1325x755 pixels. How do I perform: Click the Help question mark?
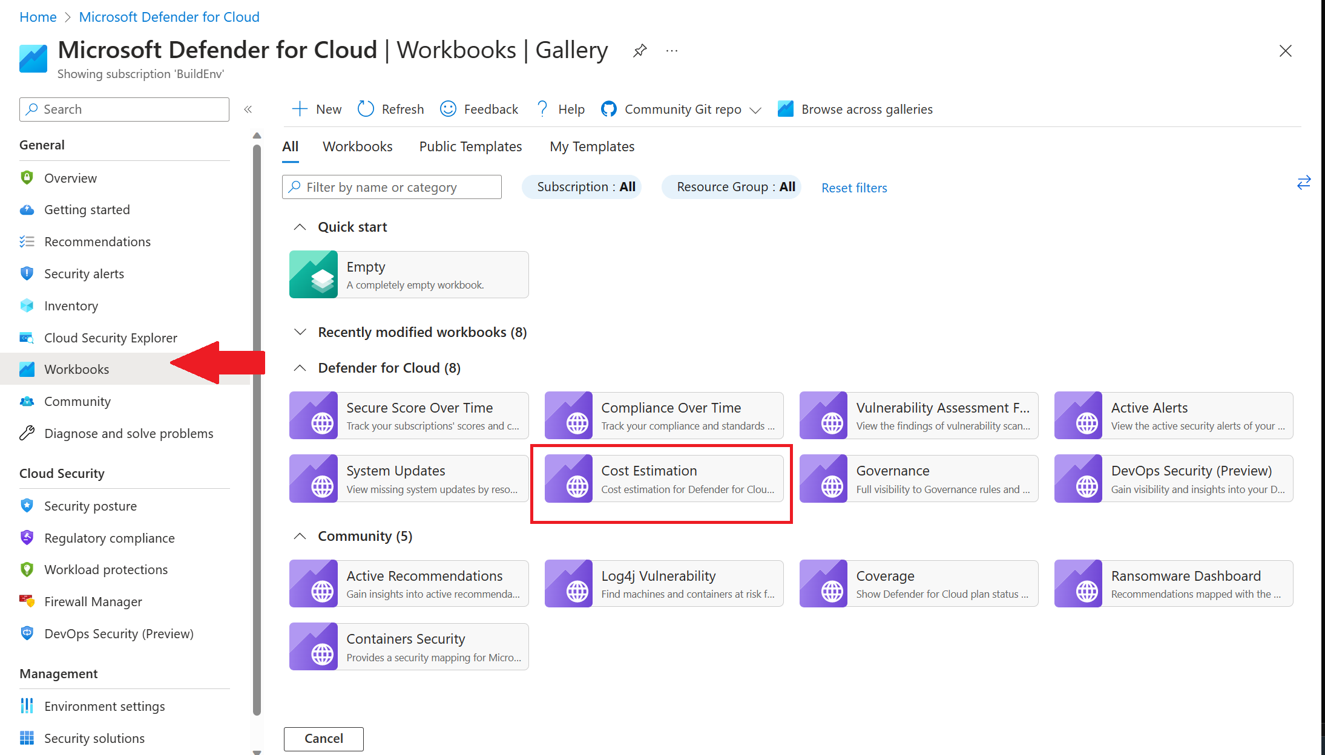542,109
